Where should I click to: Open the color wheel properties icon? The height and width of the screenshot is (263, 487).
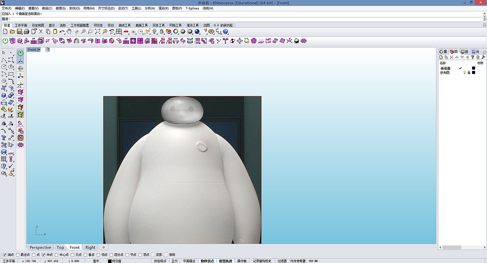(x=176, y=31)
